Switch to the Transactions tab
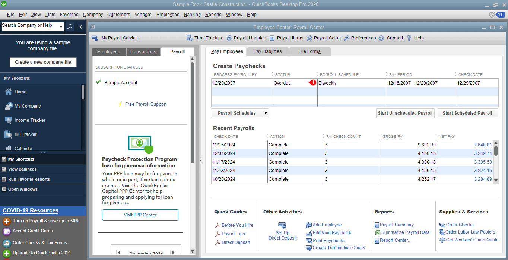This screenshot has height=260, width=508. coord(143,52)
